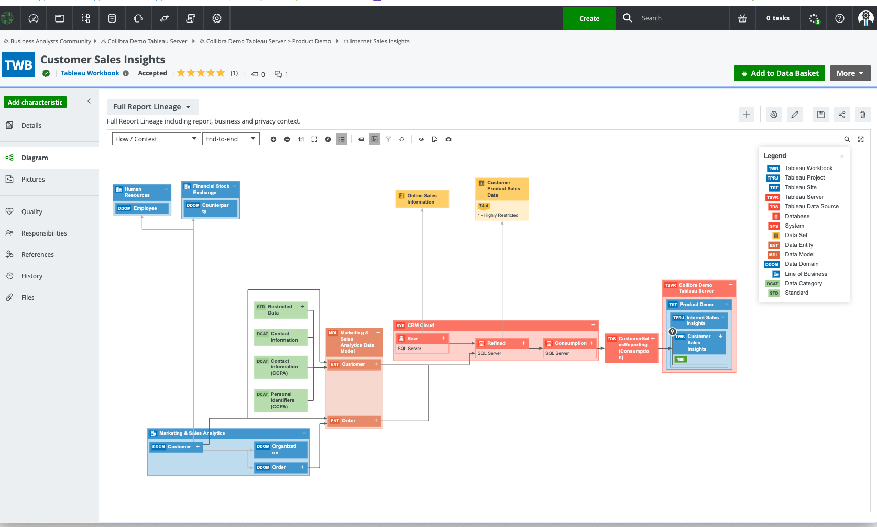
Task: Take a diagram screenshot with camera icon
Action: pyautogui.click(x=448, y=139)
